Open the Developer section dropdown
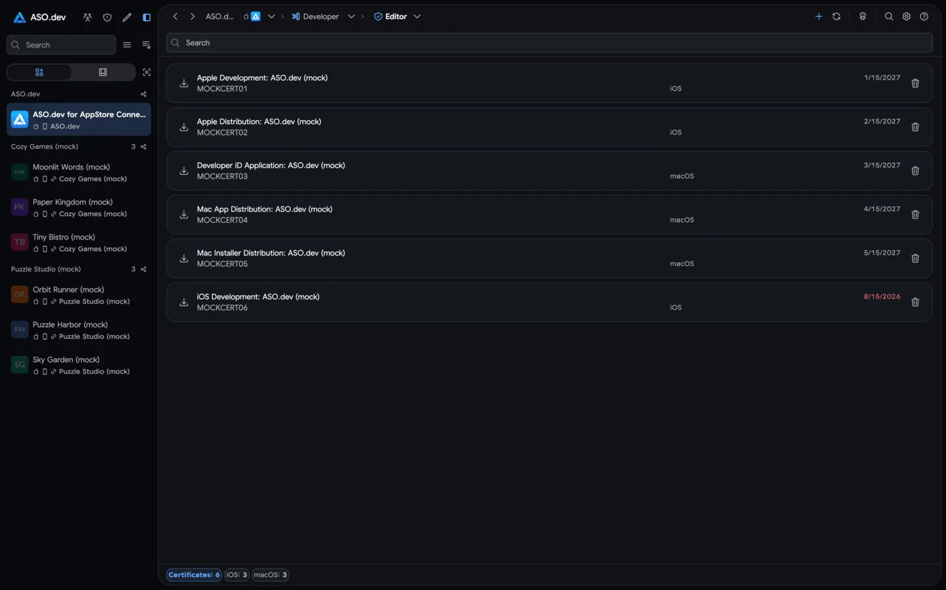 (x=351, y=16)
